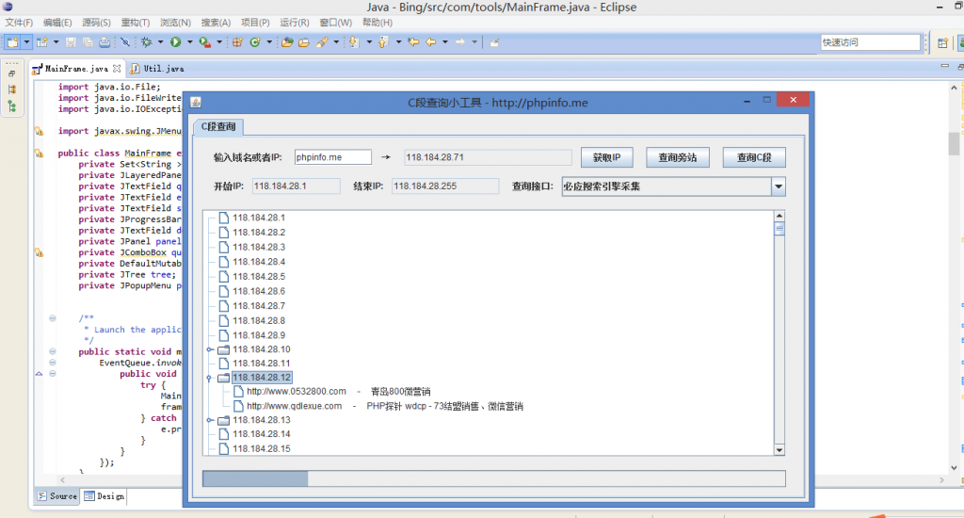This screenshot has width=964, height=518.
Task: Switch to the Util.java editor tab
Action: (157, 69)
